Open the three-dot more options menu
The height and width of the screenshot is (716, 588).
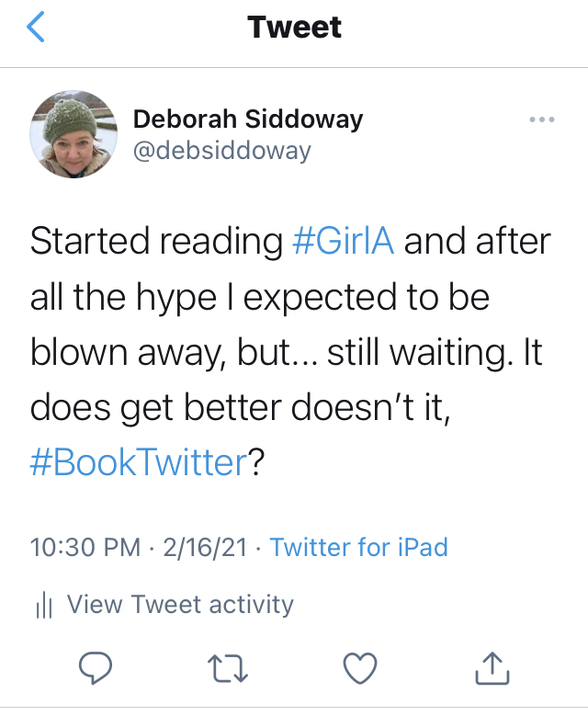(x=543, y=120)
